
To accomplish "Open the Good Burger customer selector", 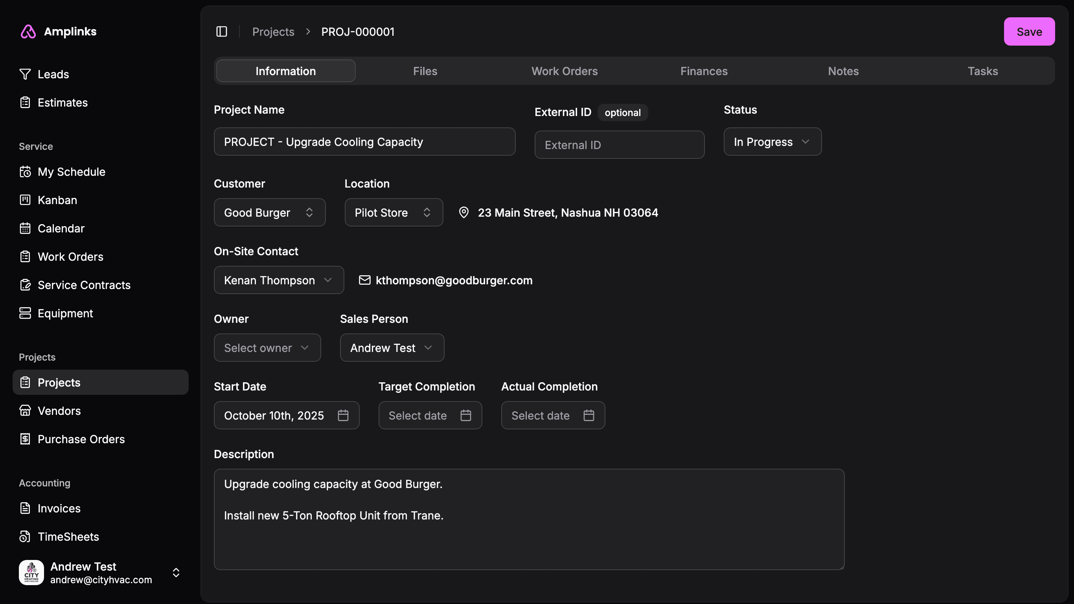I will [x=269, y=213].
